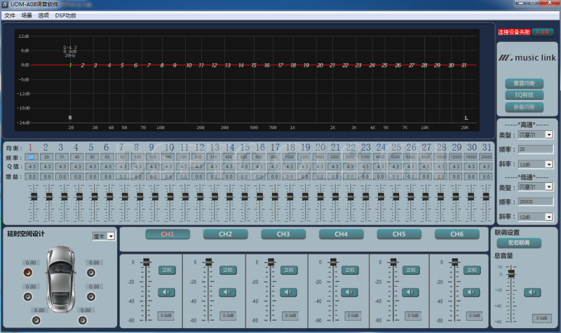561x333 pixels.
Task: Click the band 1 Q值 field
Action: [32, 166]
